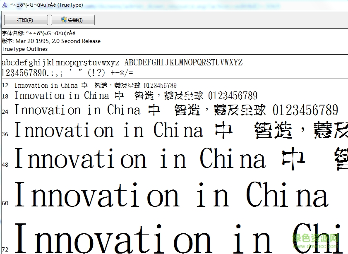Click the 安装(I) install button

click(74, 19)
